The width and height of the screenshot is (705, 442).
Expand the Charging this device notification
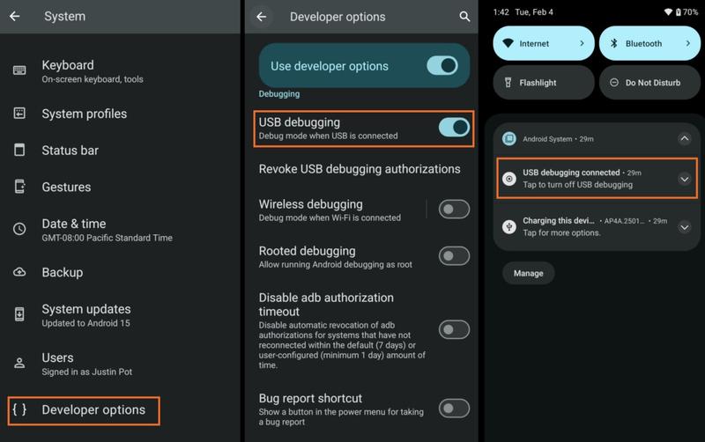(684, 226)
